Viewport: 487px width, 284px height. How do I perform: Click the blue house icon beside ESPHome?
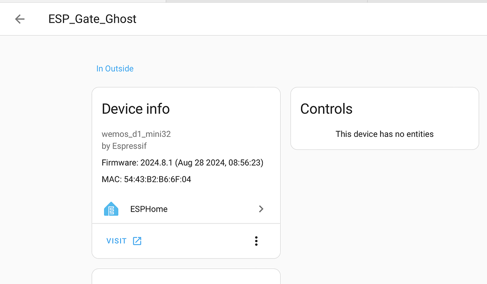pyautogui.click(x=111, y=209)
